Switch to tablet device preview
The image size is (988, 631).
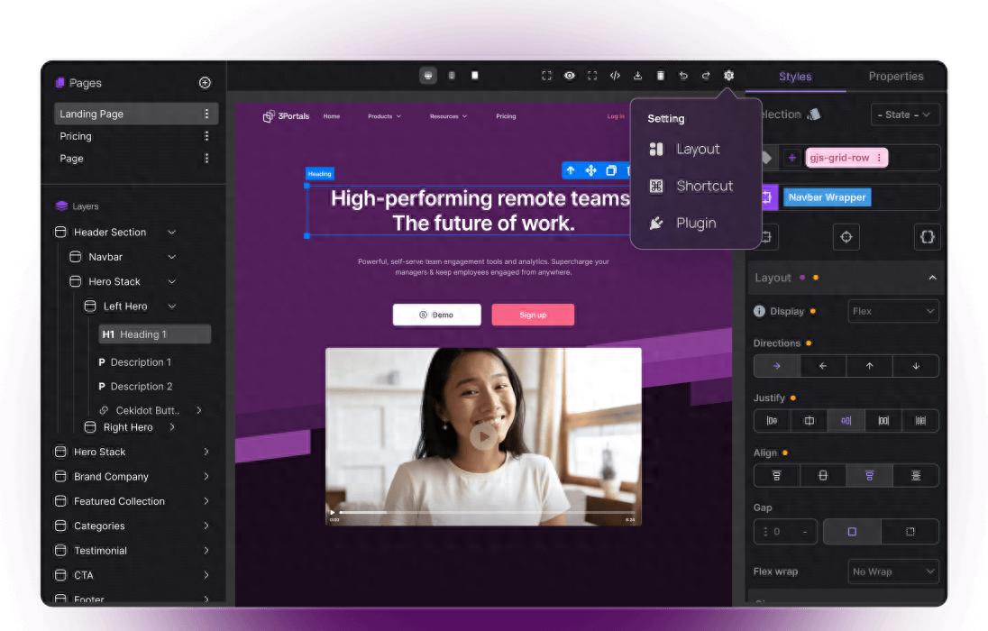pyautogui.click(x=452, y=76)
